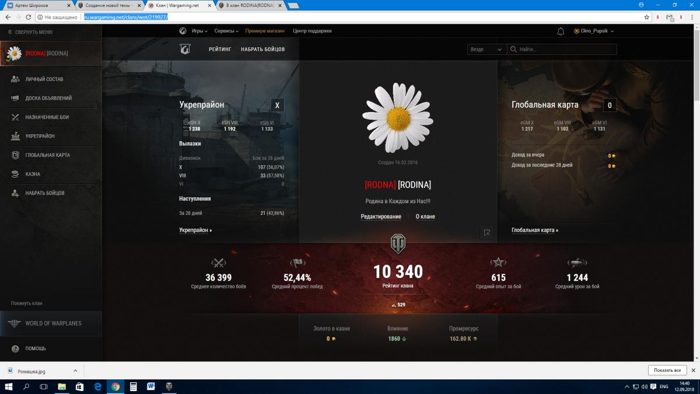Click the 36 399 battles value
Image resolution: width=700 pixels, height=394 pixels.
click(x=219, y=278)
